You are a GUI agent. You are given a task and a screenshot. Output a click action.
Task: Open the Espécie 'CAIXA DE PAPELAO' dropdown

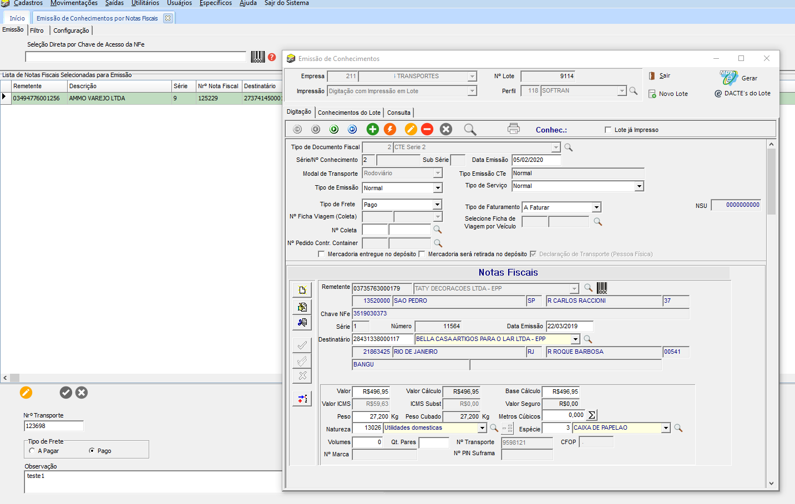coord(666,428)
